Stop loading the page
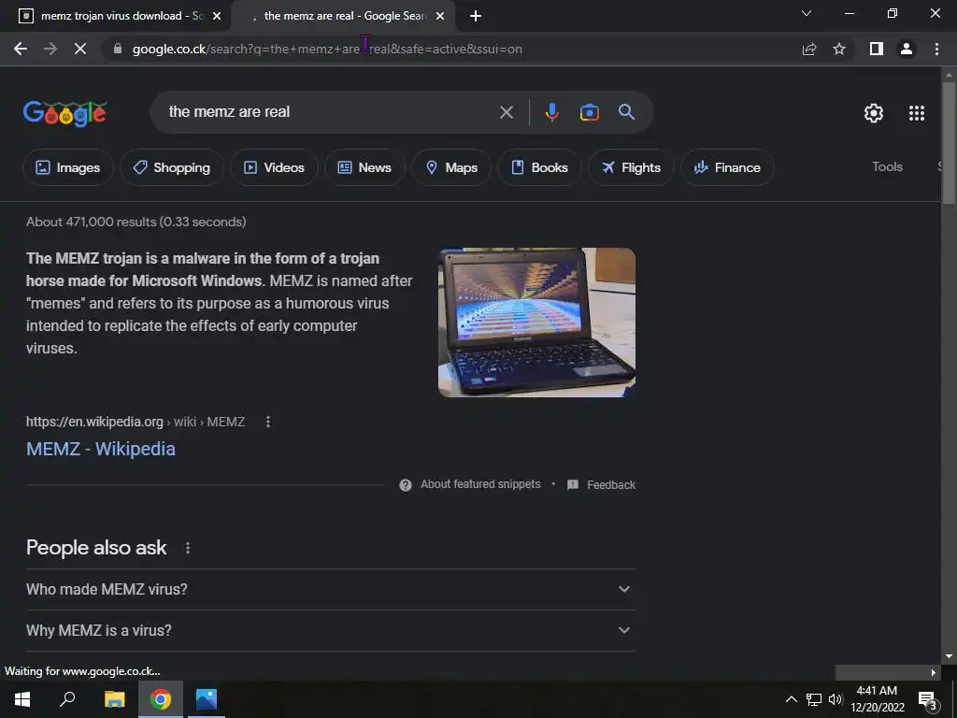The image size is (957, 718). (x=80, y=49)
